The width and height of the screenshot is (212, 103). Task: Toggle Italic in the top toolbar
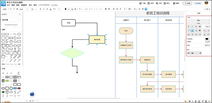point(44,9)
